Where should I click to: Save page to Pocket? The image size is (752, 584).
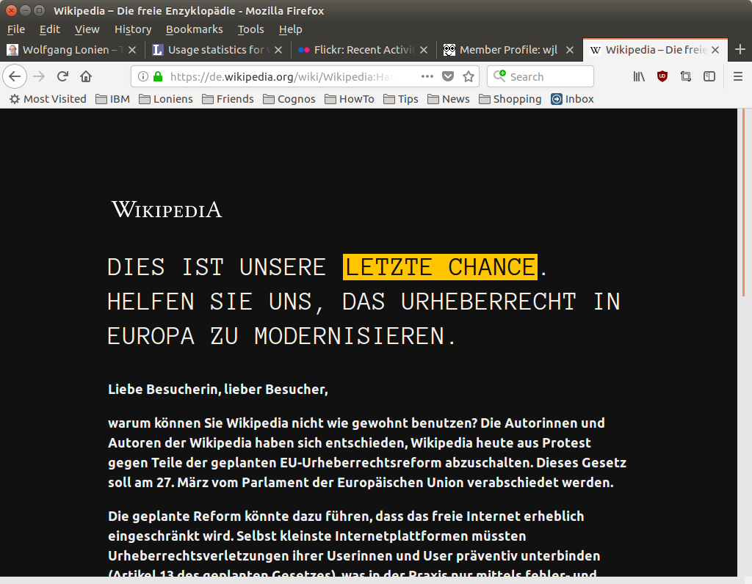448,76
